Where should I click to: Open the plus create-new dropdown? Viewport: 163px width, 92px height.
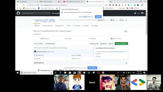[138, 13]
